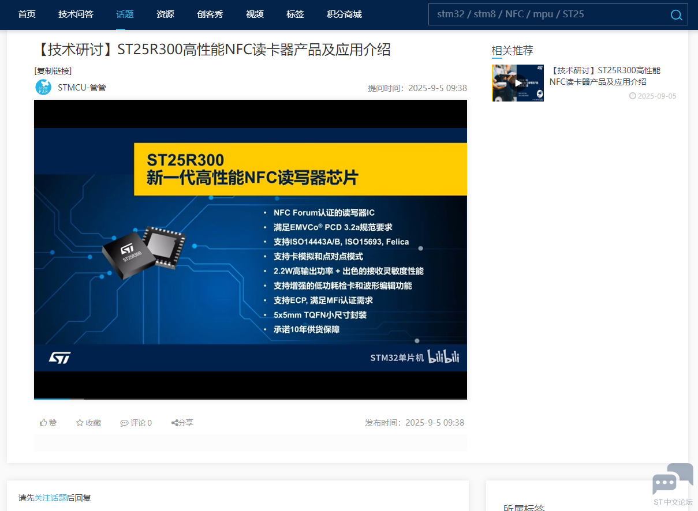Click the STMCU-管管 avatar icon

43,87
